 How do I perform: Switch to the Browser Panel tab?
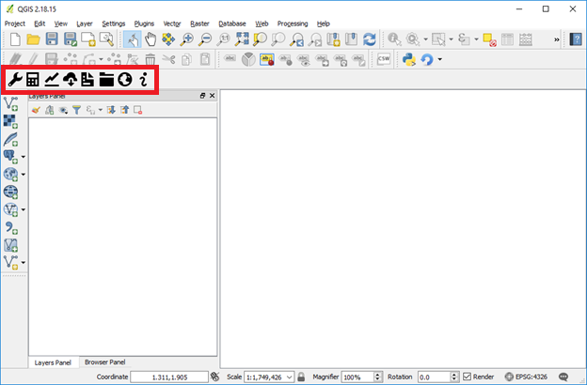(x=104, y=362)
